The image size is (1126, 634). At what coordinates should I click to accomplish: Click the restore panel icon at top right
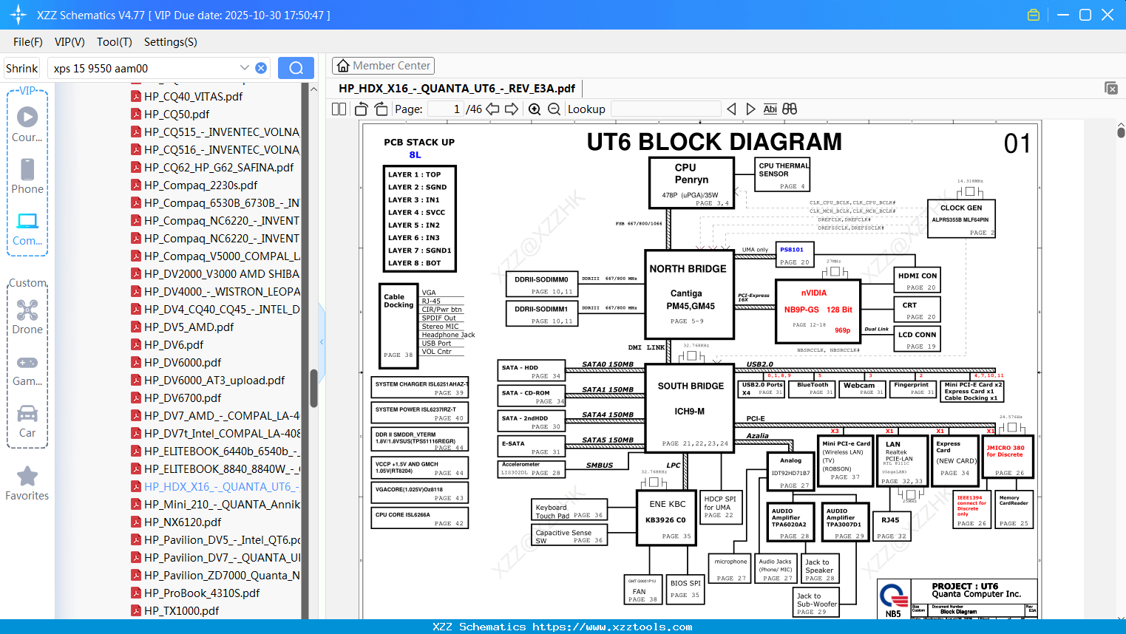[1111, 88]
